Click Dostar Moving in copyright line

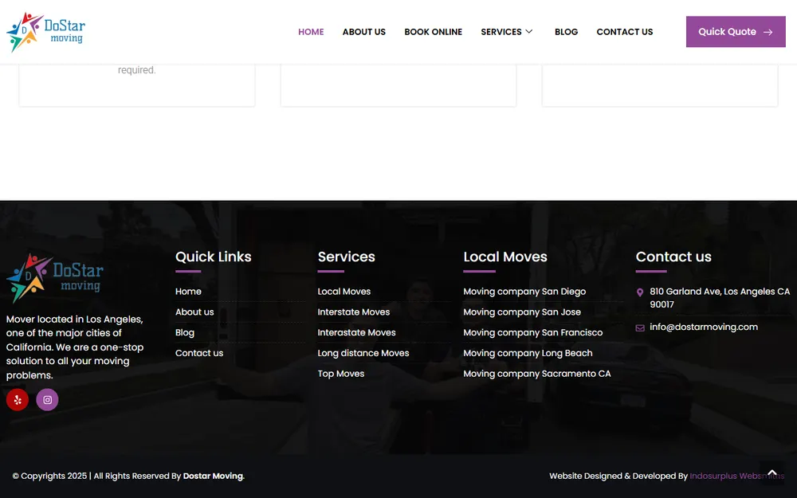[214, 476]
